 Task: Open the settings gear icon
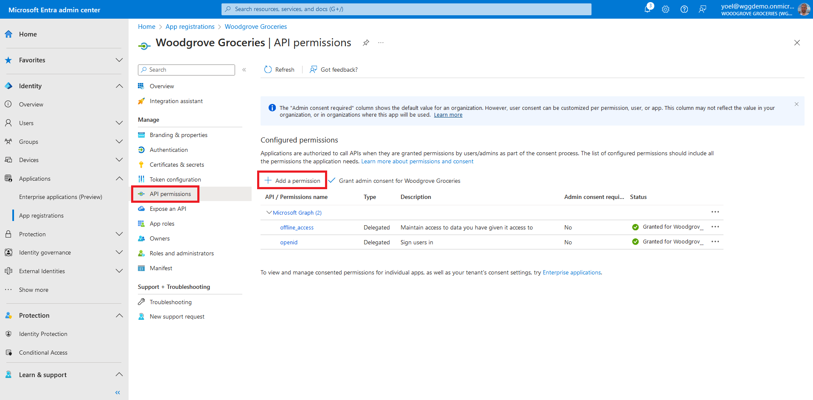click(665, 9)
